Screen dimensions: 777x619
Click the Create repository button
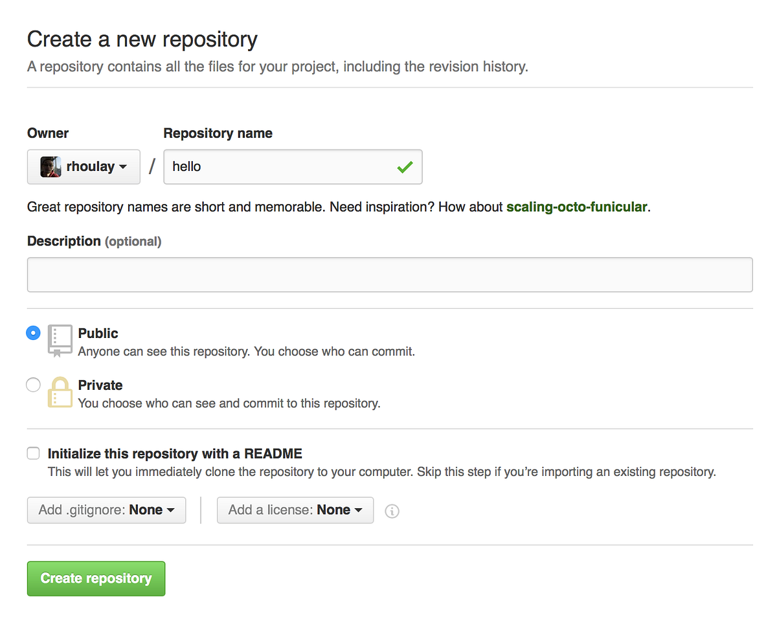(x=96, y=578)
